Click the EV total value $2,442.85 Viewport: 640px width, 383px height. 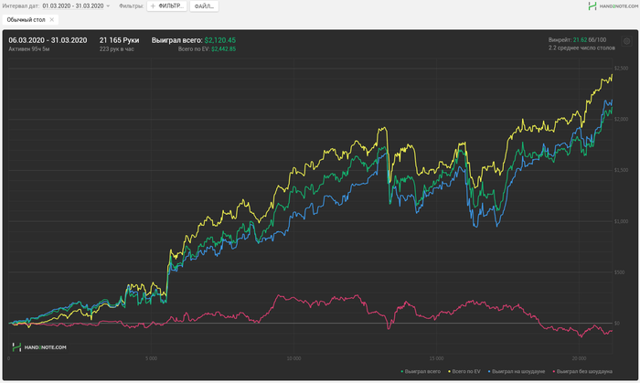(224, 49)
